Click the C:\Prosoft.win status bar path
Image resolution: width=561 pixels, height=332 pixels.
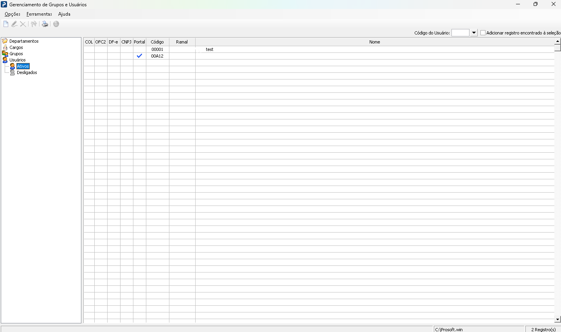click(449, 330)
